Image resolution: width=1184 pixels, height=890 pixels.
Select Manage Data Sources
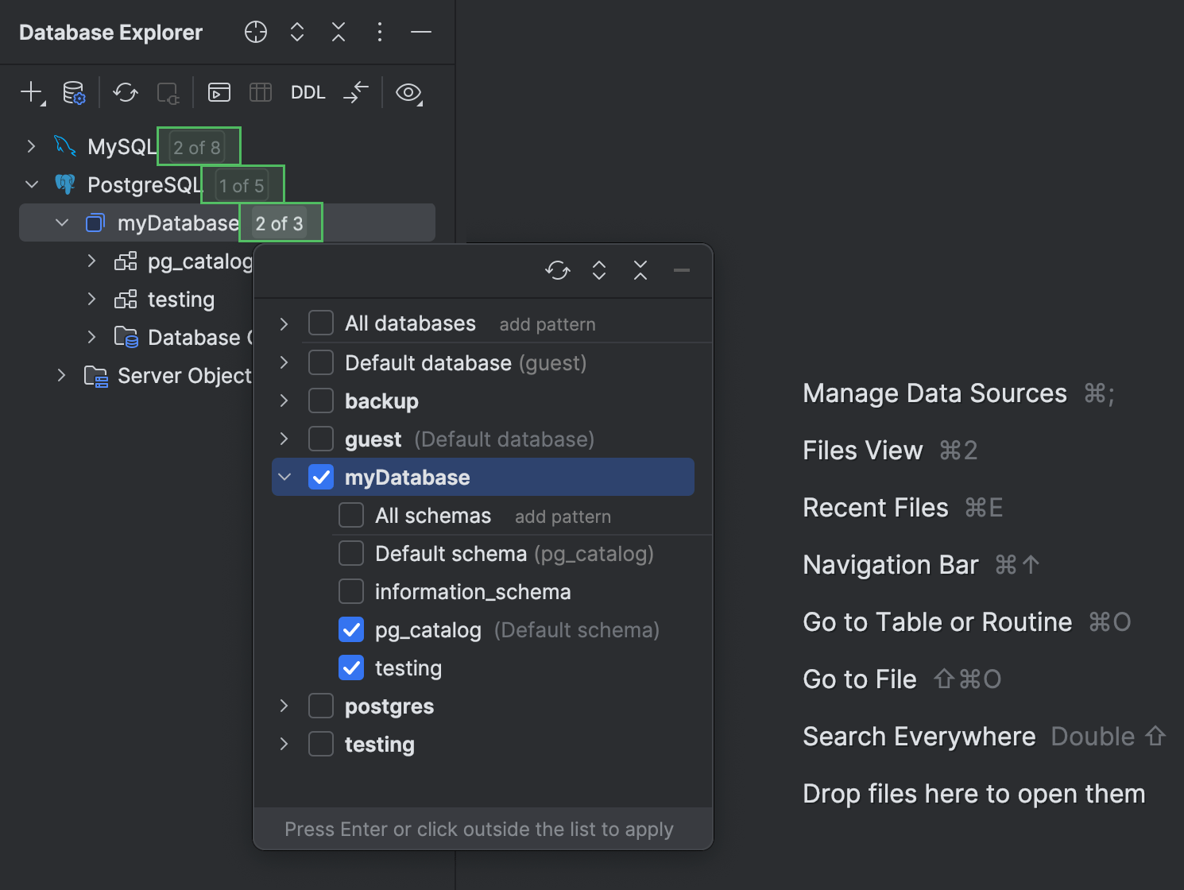pyautogui.click(x=934, y=393)
